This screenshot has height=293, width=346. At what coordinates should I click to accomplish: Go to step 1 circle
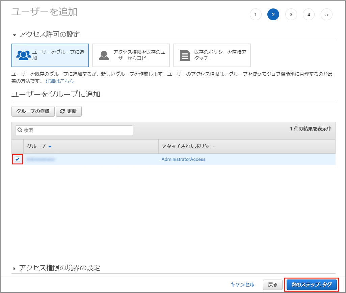point(256,15)
